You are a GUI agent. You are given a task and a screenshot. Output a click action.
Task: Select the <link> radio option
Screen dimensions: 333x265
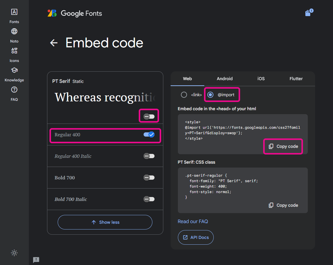tap(184, 95)
